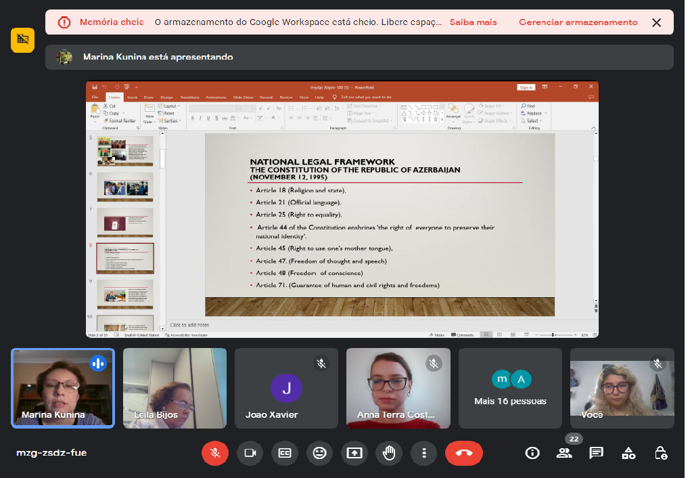Open more options three-dot menu
The height and width of the screenshot is (478, 690).
(x=423, y=453)
